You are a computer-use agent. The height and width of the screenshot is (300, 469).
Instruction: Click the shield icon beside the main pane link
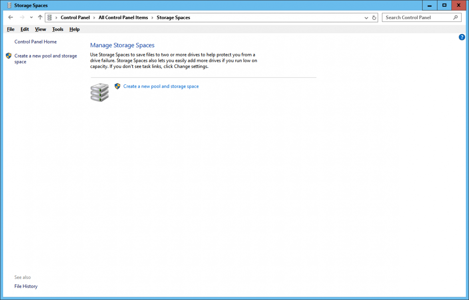coord(117,86)
